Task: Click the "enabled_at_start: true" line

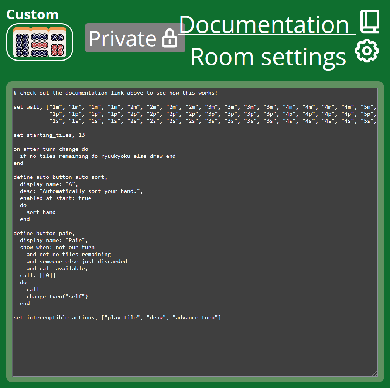Action: (55, 198)
